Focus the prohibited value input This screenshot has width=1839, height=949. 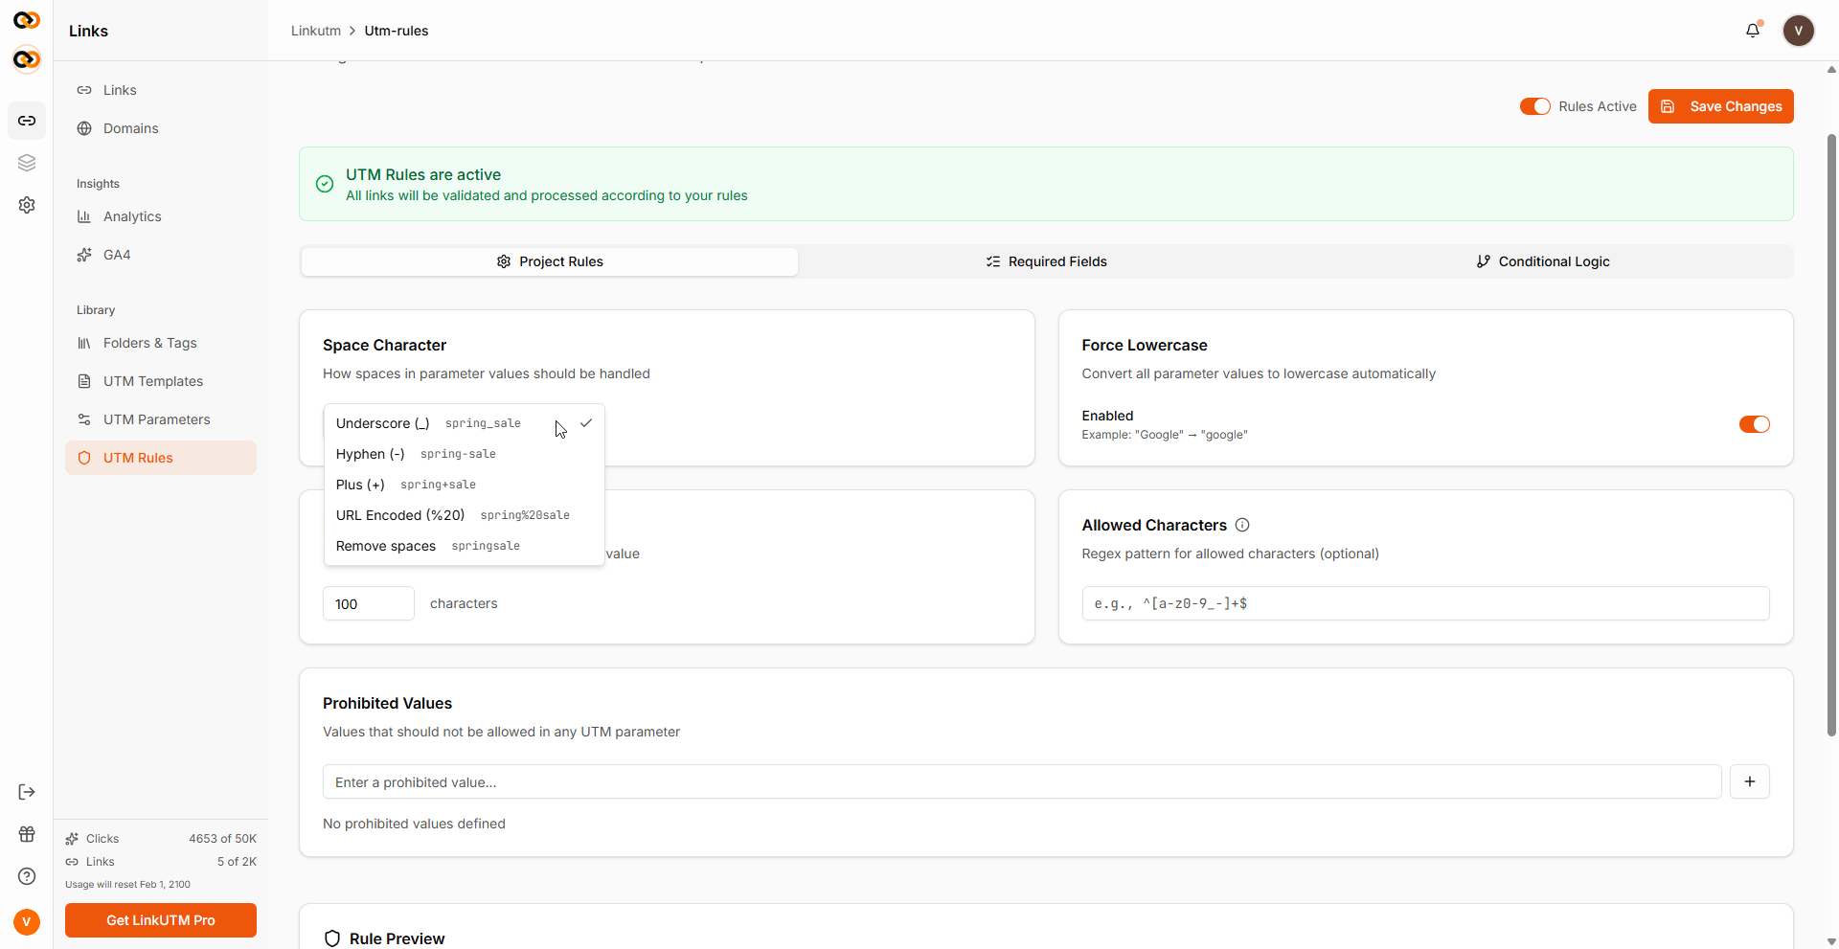click(1022, 781)
